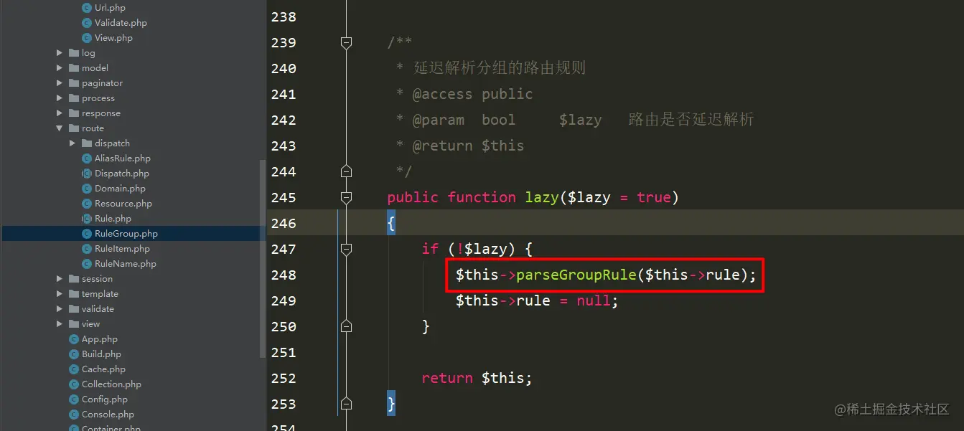Click line number 252 in gutter
The width and height of the screenshot is (964, 431).
tap(284, 378)
